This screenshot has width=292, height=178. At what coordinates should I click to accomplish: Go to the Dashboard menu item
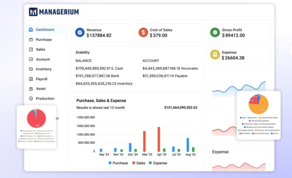pos(46,30)
